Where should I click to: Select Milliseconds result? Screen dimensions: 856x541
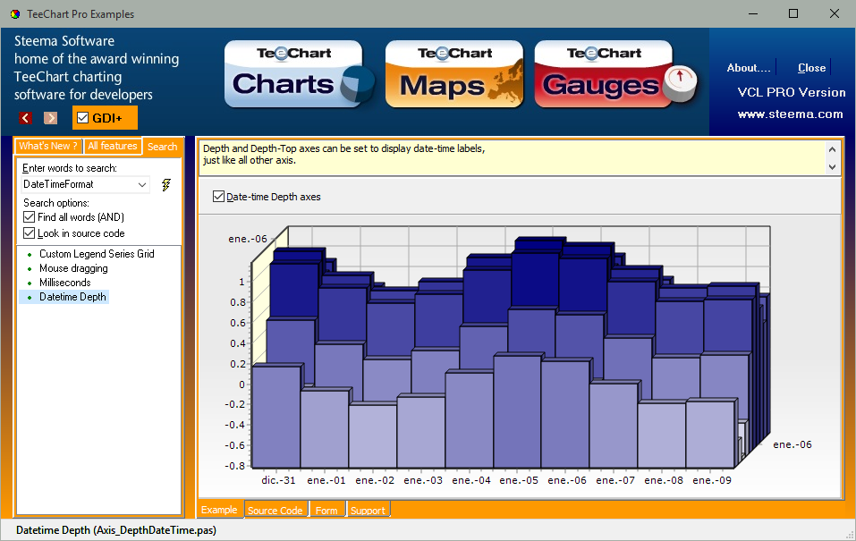coord(65,283)
